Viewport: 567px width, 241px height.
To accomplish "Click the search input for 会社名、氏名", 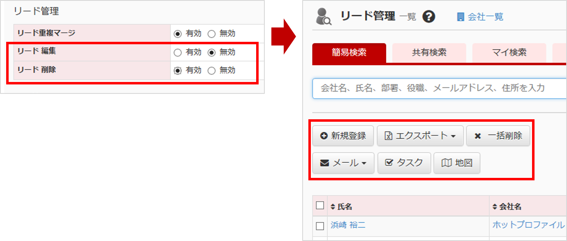I will click(439, 88).
